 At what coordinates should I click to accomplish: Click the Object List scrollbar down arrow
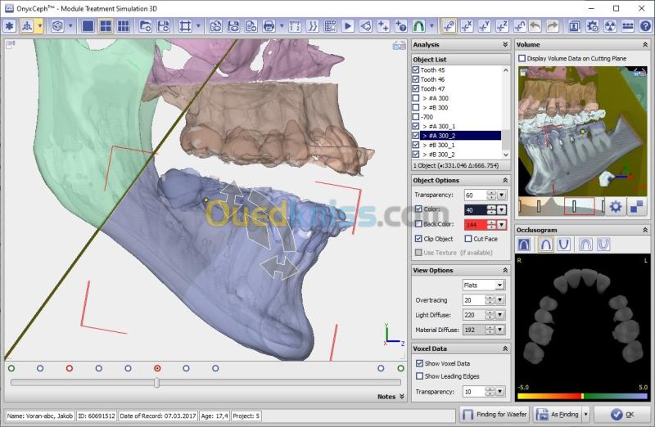(x=506, y=155)
